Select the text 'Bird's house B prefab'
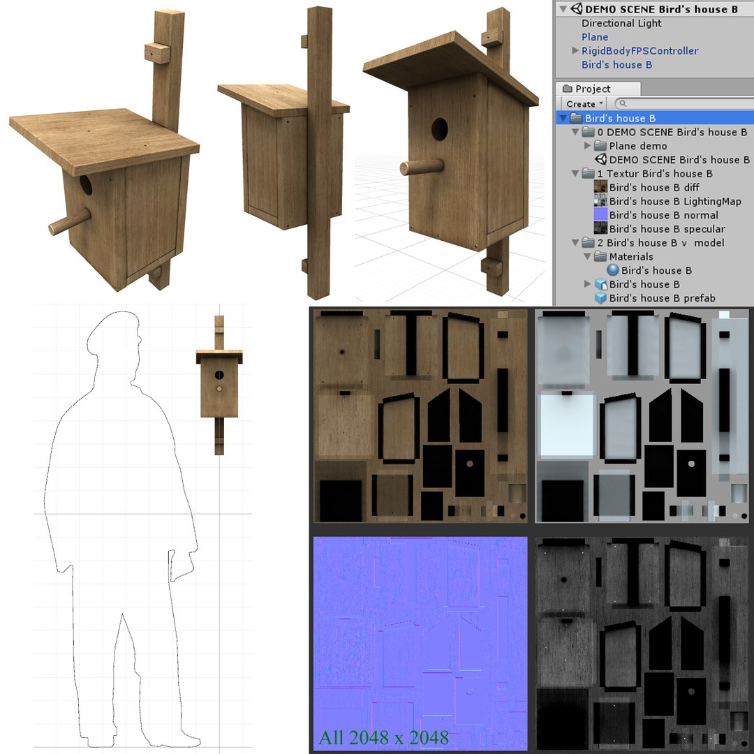This screenshot has height=754, width=754. pyautogui.click(x=662, y=298)
